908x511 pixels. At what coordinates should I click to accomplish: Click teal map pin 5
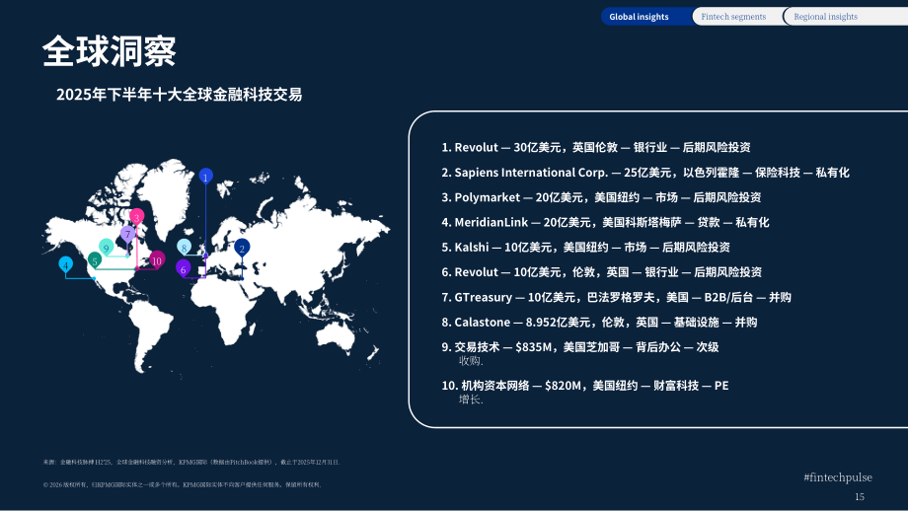click(95, 260)
